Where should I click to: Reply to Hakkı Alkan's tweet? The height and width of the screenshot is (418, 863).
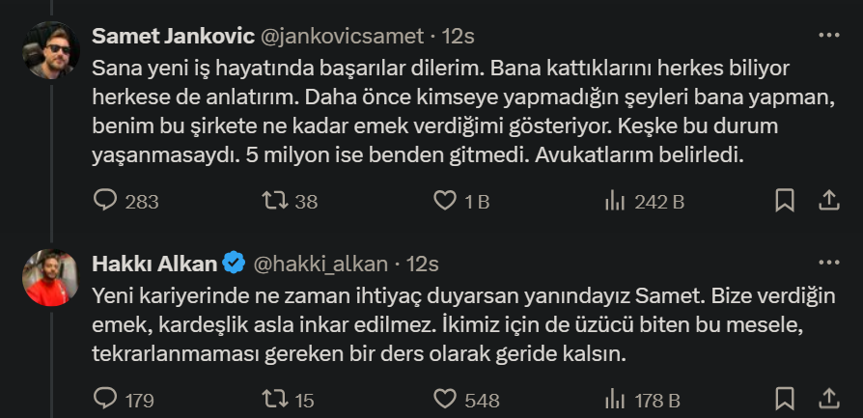click(x=104, y=398)
